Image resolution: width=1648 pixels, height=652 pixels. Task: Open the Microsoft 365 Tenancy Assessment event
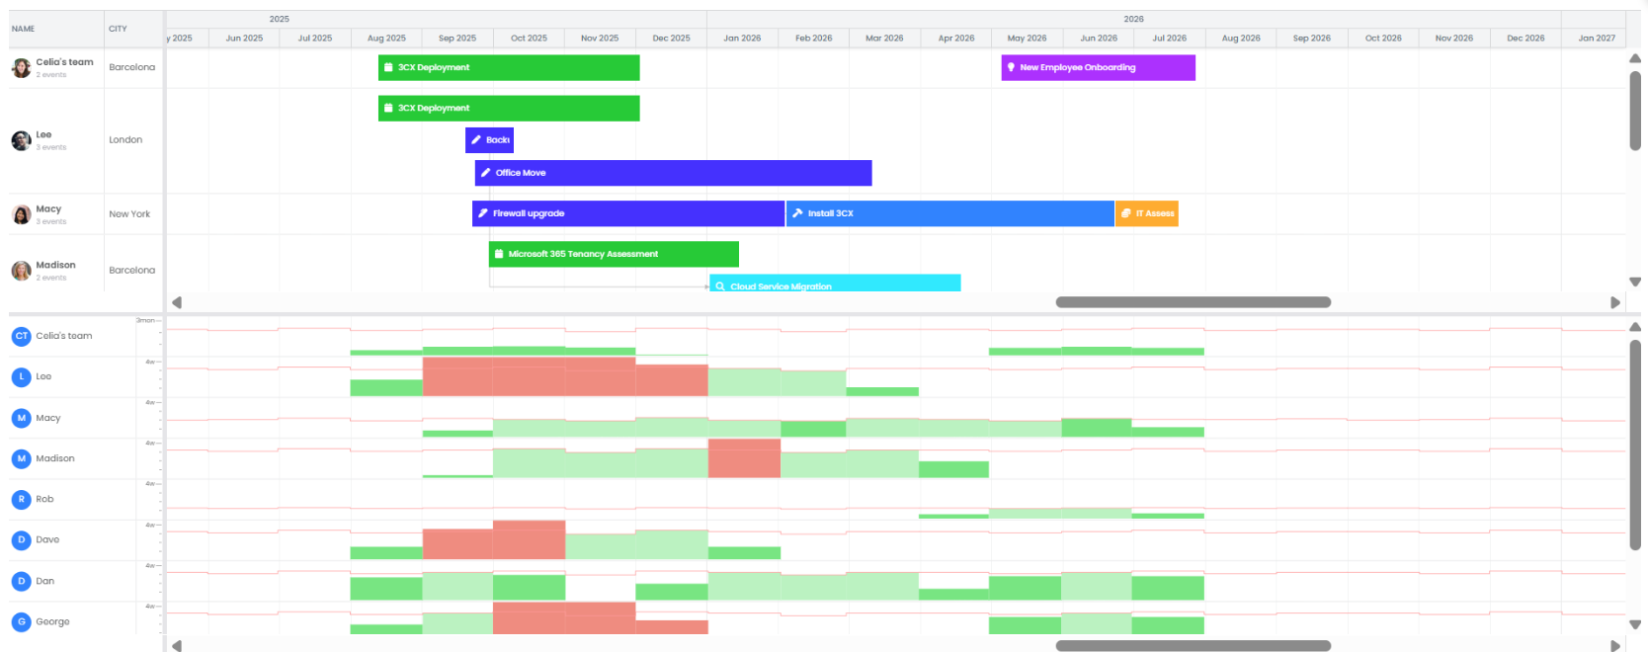click(614, 254)
